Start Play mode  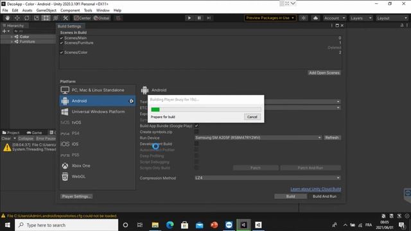point(189,18)
